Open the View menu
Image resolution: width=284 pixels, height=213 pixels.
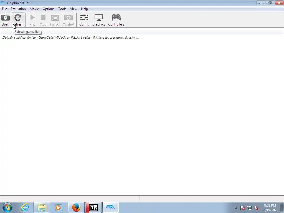pos(73,9)
